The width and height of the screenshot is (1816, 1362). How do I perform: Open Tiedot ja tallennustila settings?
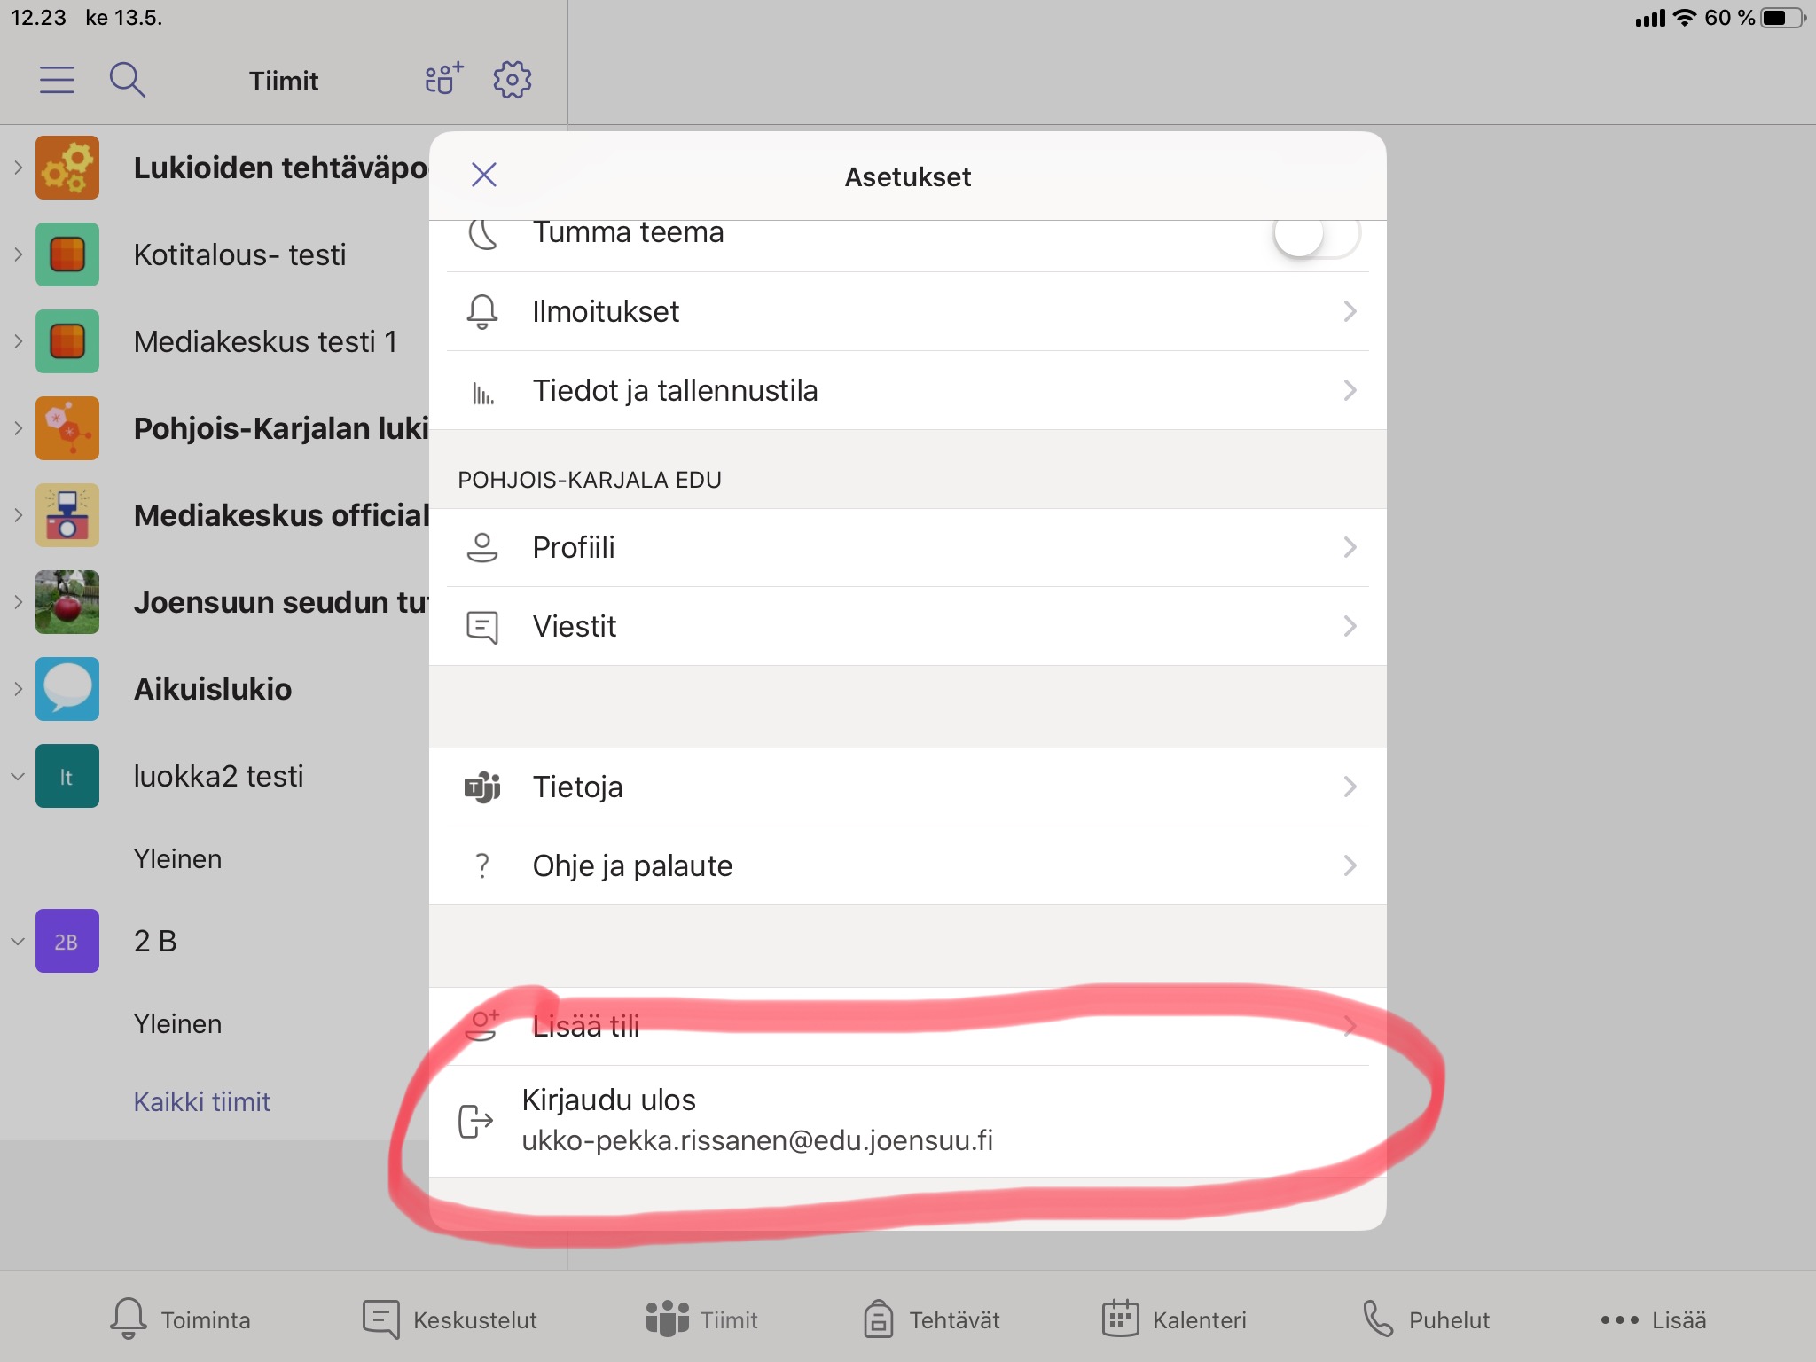(907, 390)
